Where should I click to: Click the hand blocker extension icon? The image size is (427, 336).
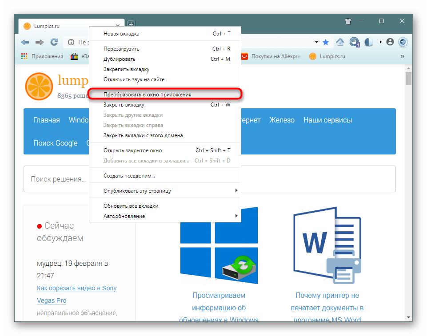[354, 42]
